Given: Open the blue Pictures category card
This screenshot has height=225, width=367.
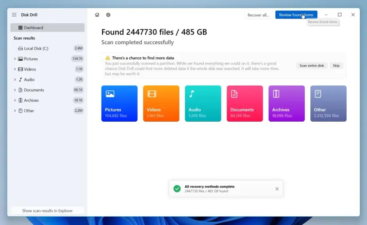Looking at the screenshot, I should [x=119, y=103].
